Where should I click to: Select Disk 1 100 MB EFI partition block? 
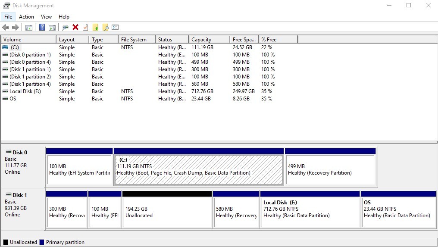(105, 209)
